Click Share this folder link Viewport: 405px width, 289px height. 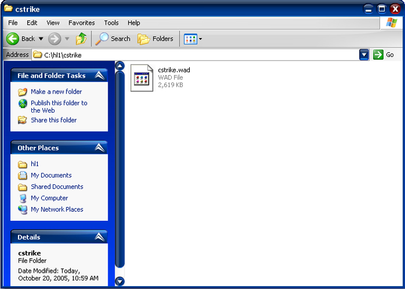coord(53,120)
